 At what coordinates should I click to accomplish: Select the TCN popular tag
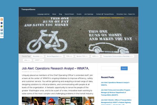(x=69, y=56)
